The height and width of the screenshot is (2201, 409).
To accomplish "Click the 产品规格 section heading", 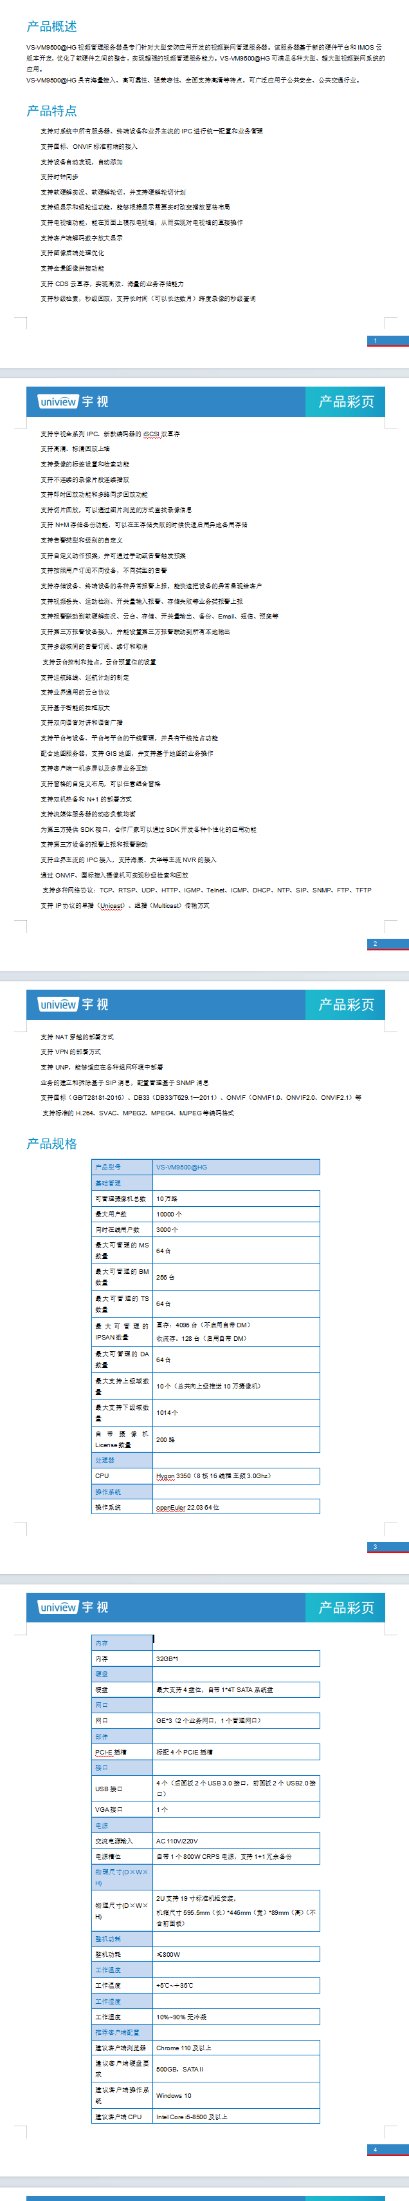I will click(x=52, y=1143).
